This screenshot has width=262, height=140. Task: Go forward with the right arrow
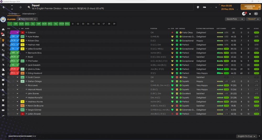pyautogui.click(x=20, y=7)
